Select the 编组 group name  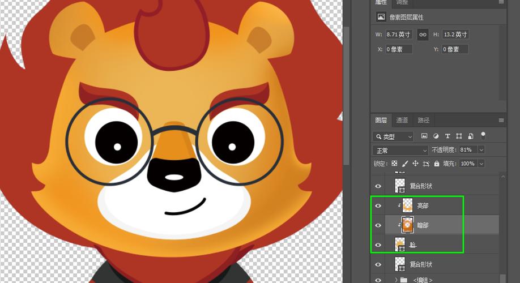pos(423,280)
